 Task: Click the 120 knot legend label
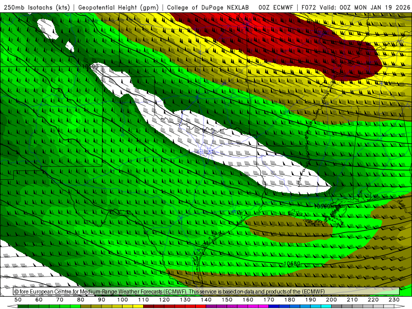(x=164, y=300)
